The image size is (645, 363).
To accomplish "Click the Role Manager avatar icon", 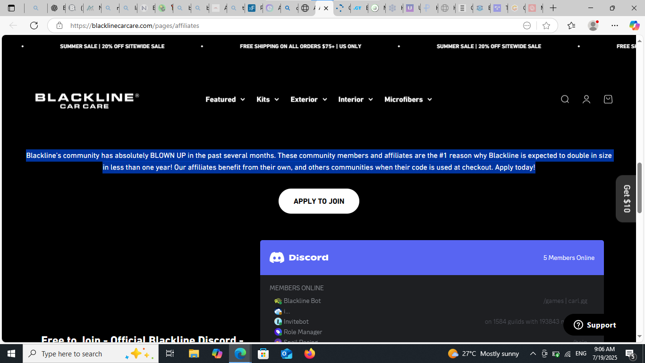I will click(278, 332).
